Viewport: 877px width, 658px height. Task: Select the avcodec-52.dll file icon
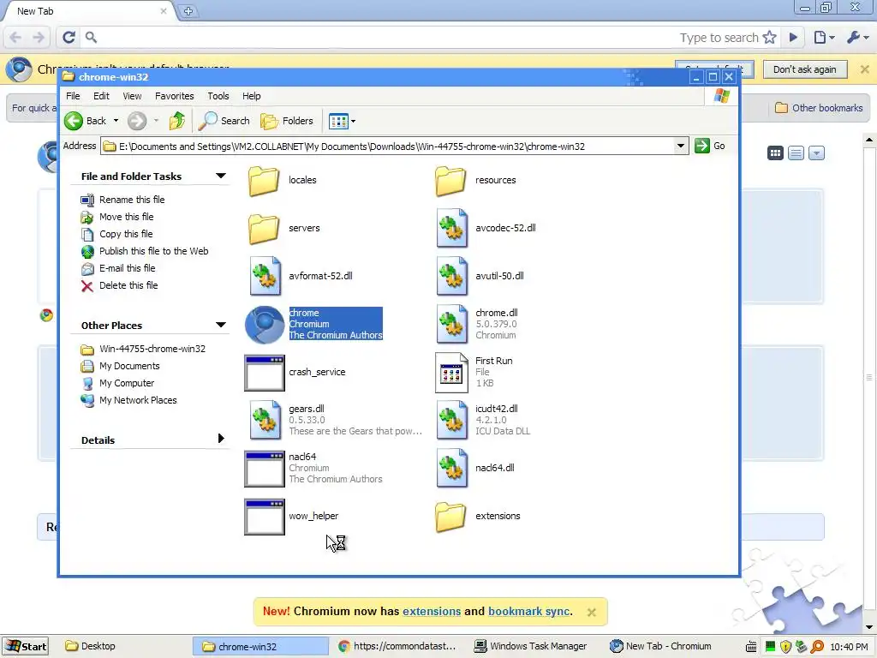pyautogui.click(x=452, y=228)
